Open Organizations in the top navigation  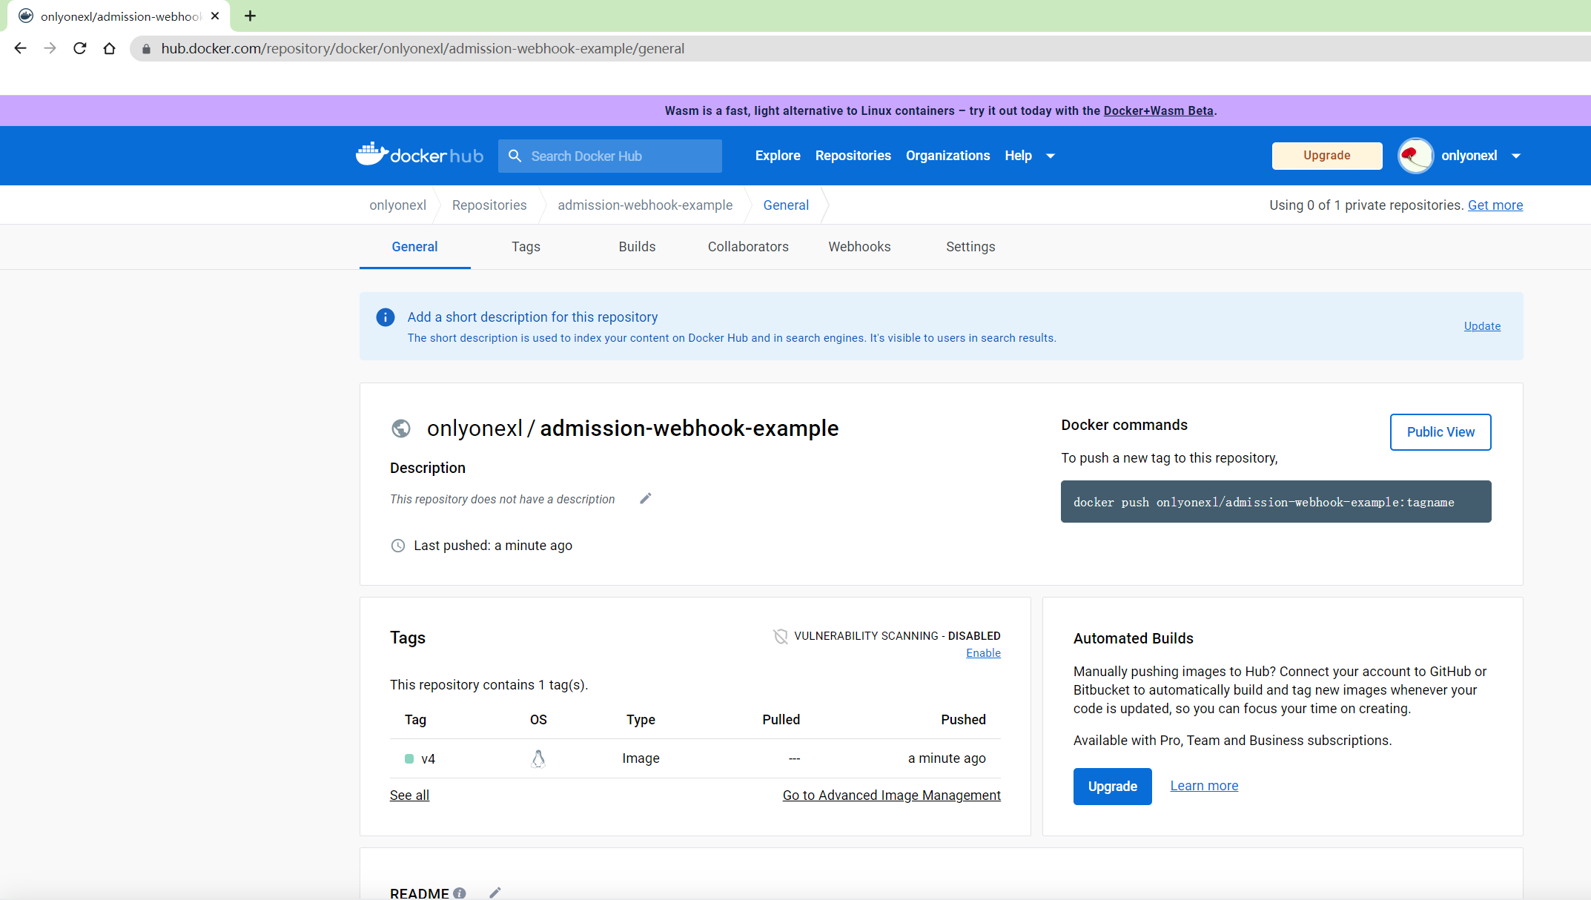click(947, 156)
